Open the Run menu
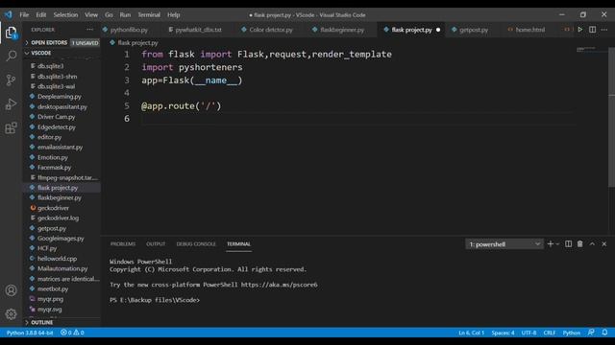 (x=125, y=15)
